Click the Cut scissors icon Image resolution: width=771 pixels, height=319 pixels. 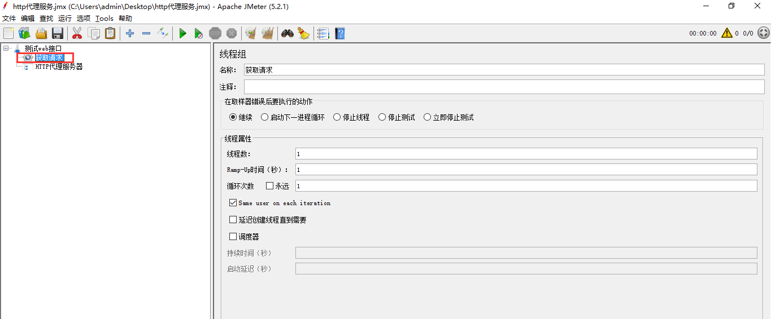pos(77,33)
